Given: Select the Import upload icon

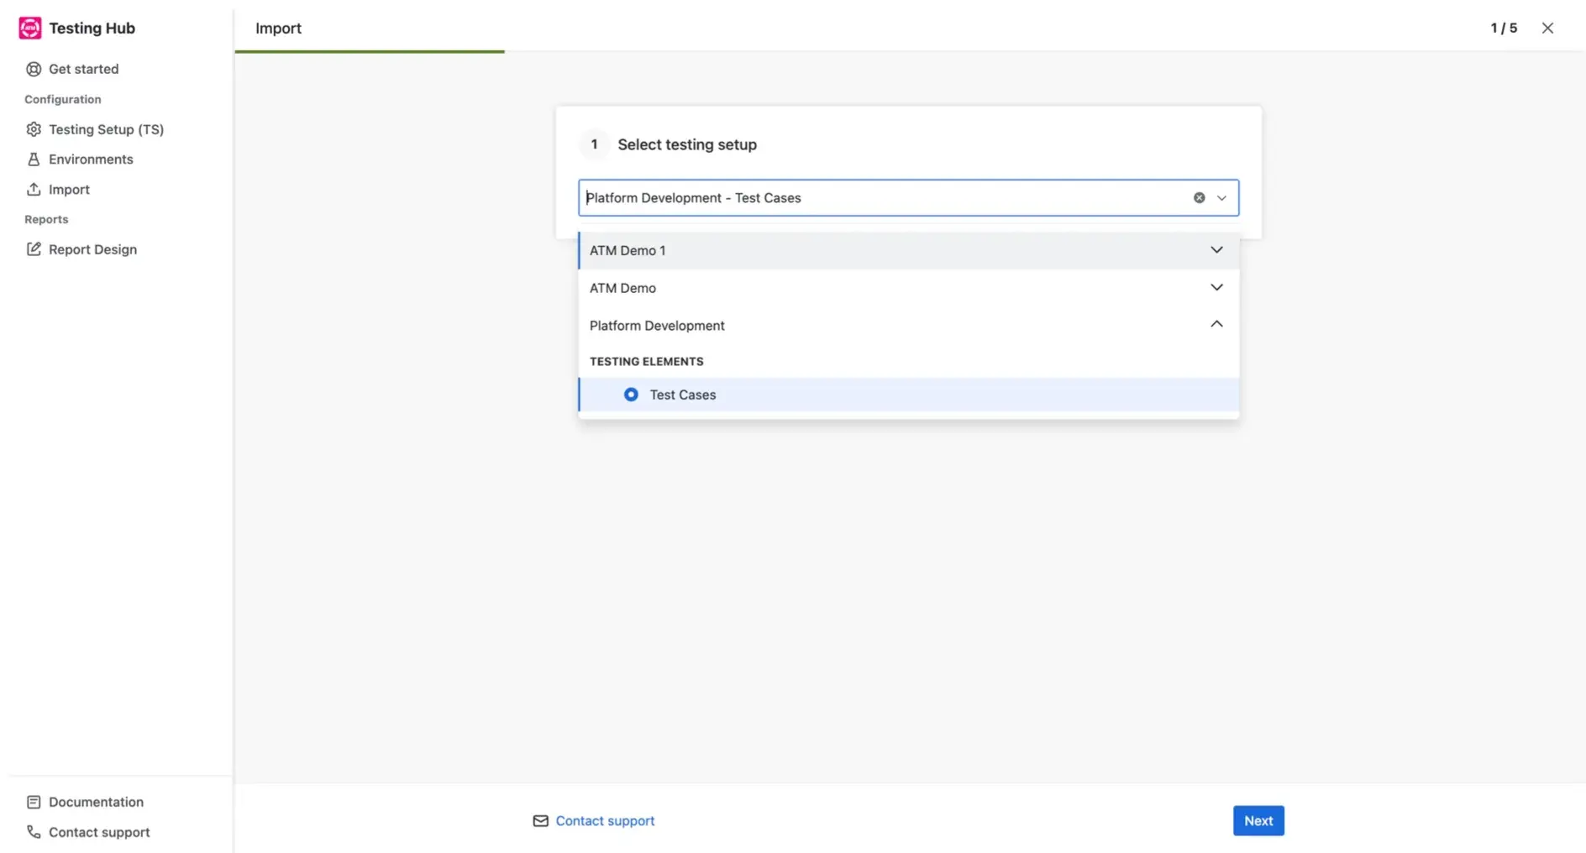Looking at the screenshot, I should coord(33,189).
